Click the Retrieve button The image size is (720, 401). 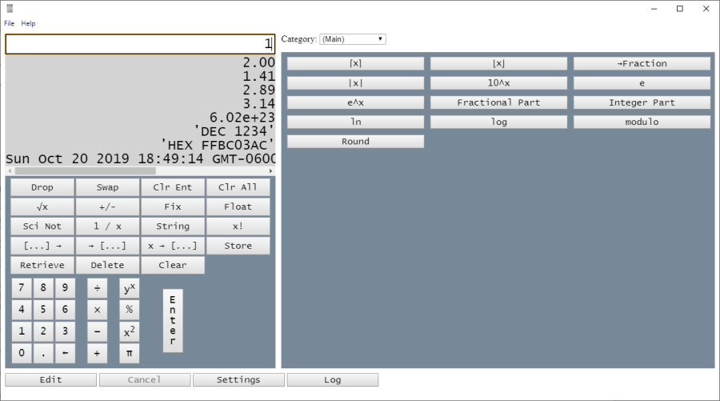42,265
